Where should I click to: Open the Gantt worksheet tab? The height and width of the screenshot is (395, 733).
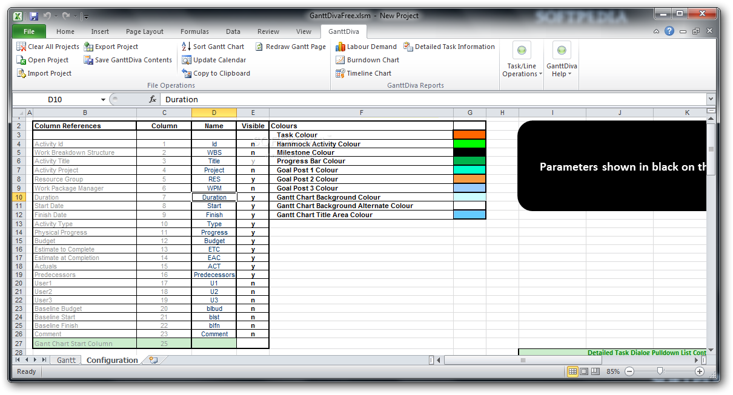click(x=67, y=360)
